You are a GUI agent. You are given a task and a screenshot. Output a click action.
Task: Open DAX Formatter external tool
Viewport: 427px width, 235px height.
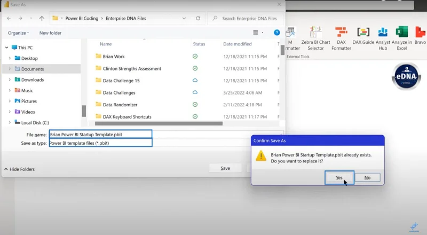click(x=341, y=38)
